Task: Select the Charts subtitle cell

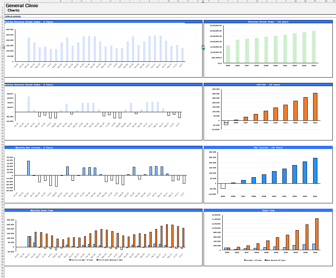Action: tap(14, 10)
